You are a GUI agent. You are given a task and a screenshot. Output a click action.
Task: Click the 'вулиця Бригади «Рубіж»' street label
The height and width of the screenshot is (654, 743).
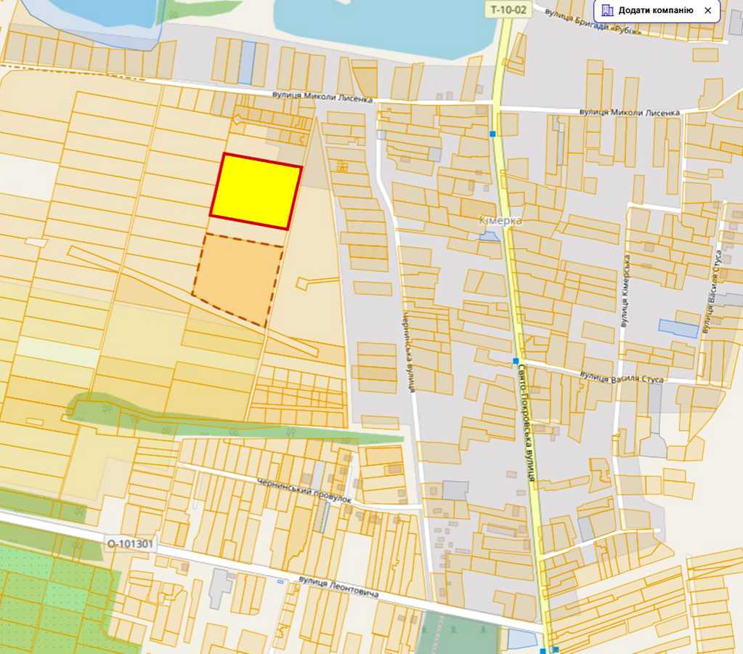(593, 21)
